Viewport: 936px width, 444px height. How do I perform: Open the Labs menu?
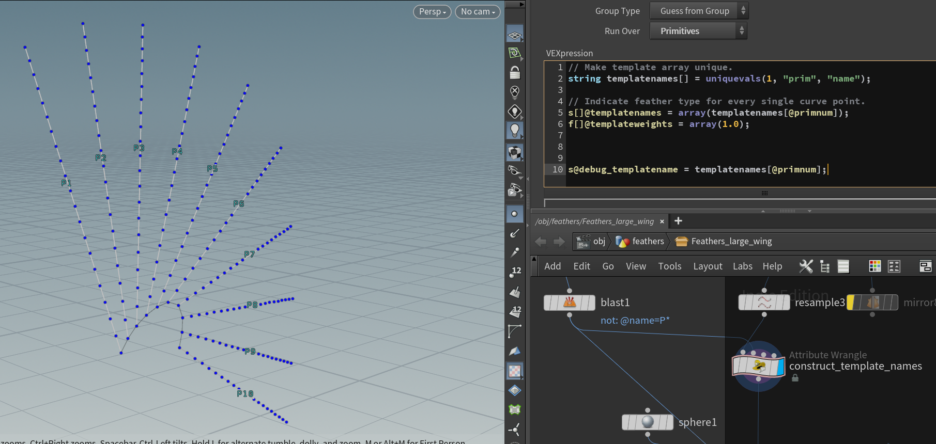tap(742, 266)
